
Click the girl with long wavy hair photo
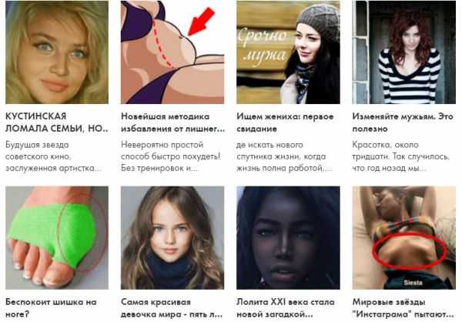point(172,238)
